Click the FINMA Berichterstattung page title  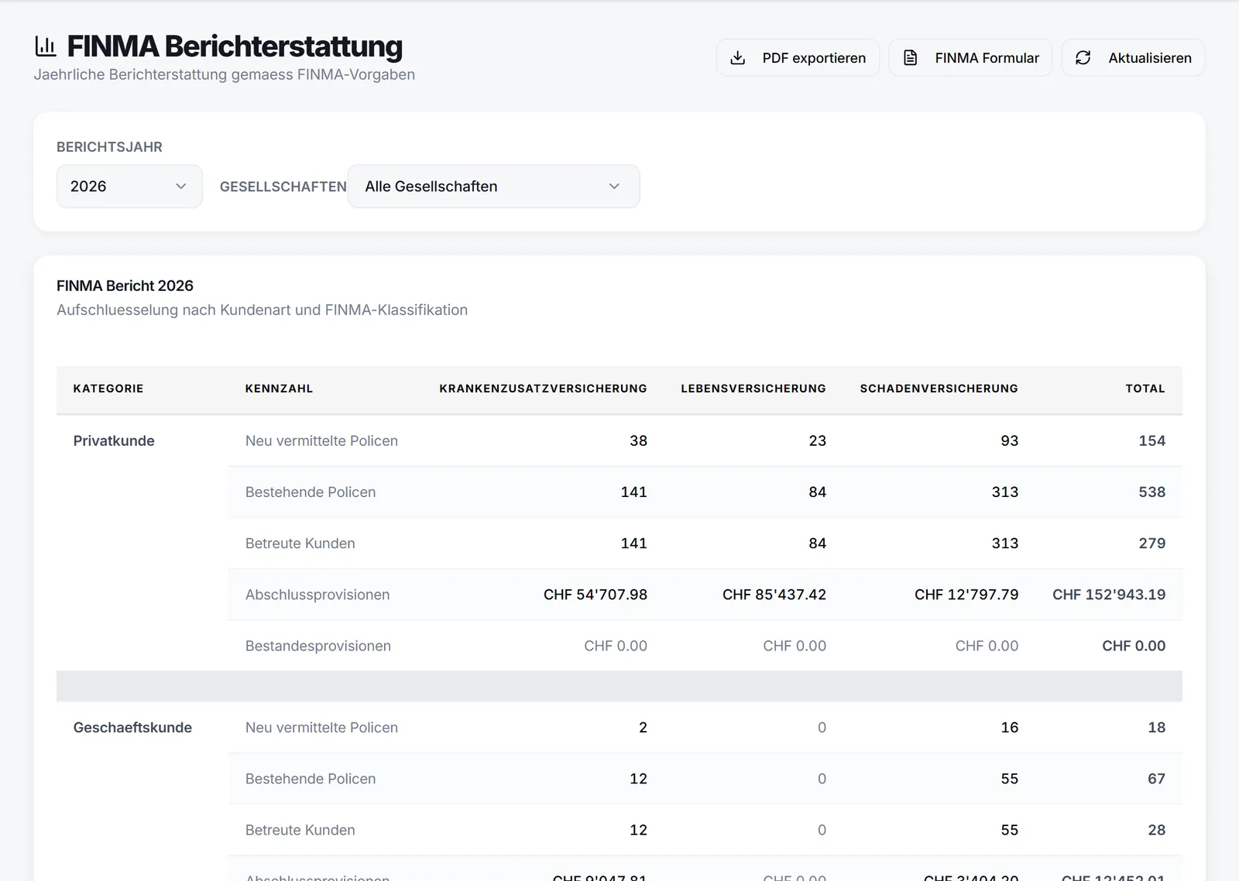point(235,46)
